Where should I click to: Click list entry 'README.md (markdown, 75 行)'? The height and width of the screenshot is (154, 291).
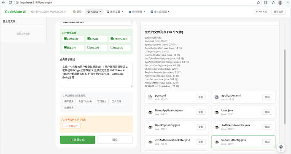click(162, 86)
